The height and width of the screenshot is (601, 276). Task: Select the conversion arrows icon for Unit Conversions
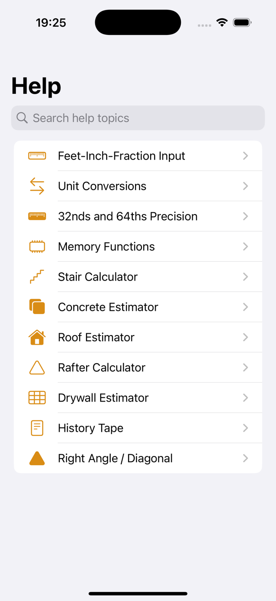click(x=37, y=186)
